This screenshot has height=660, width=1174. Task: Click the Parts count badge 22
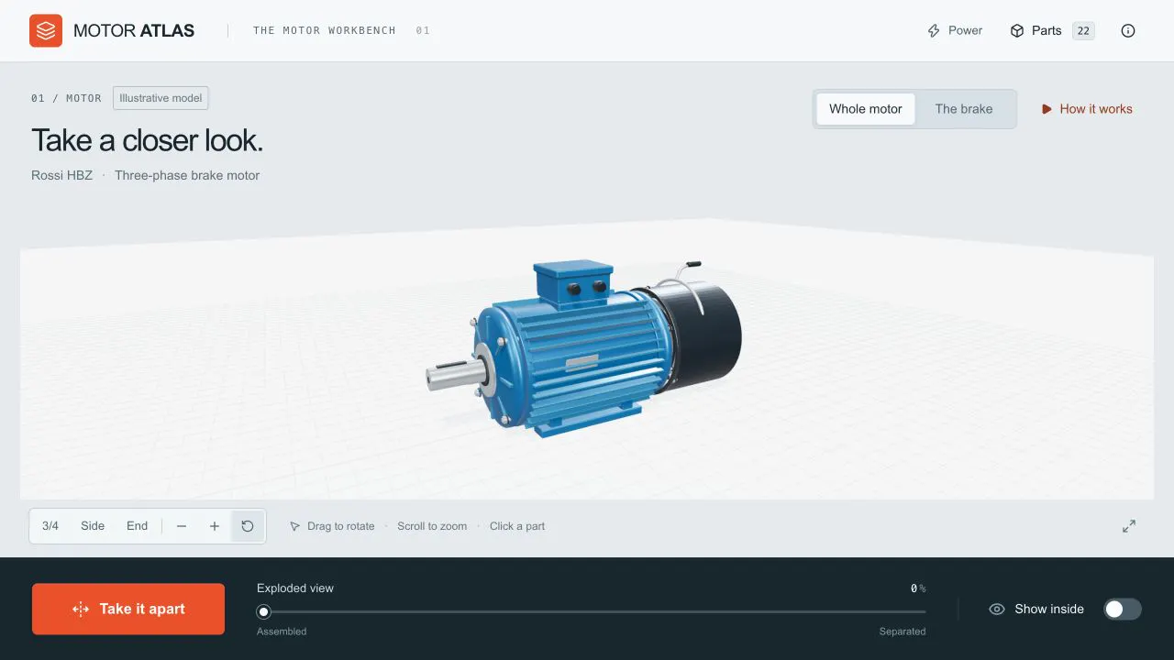point(1083,31)
